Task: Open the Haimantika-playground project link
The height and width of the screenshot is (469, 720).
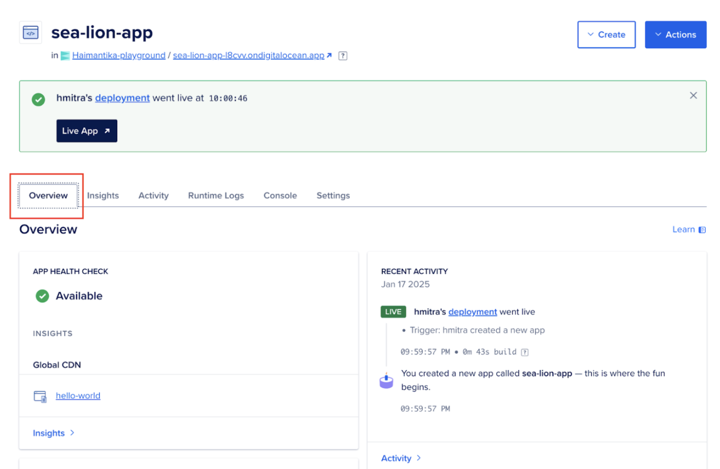Action: click(119, 56)
